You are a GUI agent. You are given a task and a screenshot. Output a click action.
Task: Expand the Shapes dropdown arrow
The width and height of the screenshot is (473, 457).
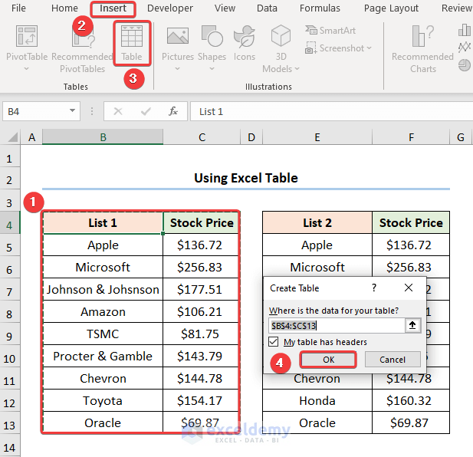point(212,69)
